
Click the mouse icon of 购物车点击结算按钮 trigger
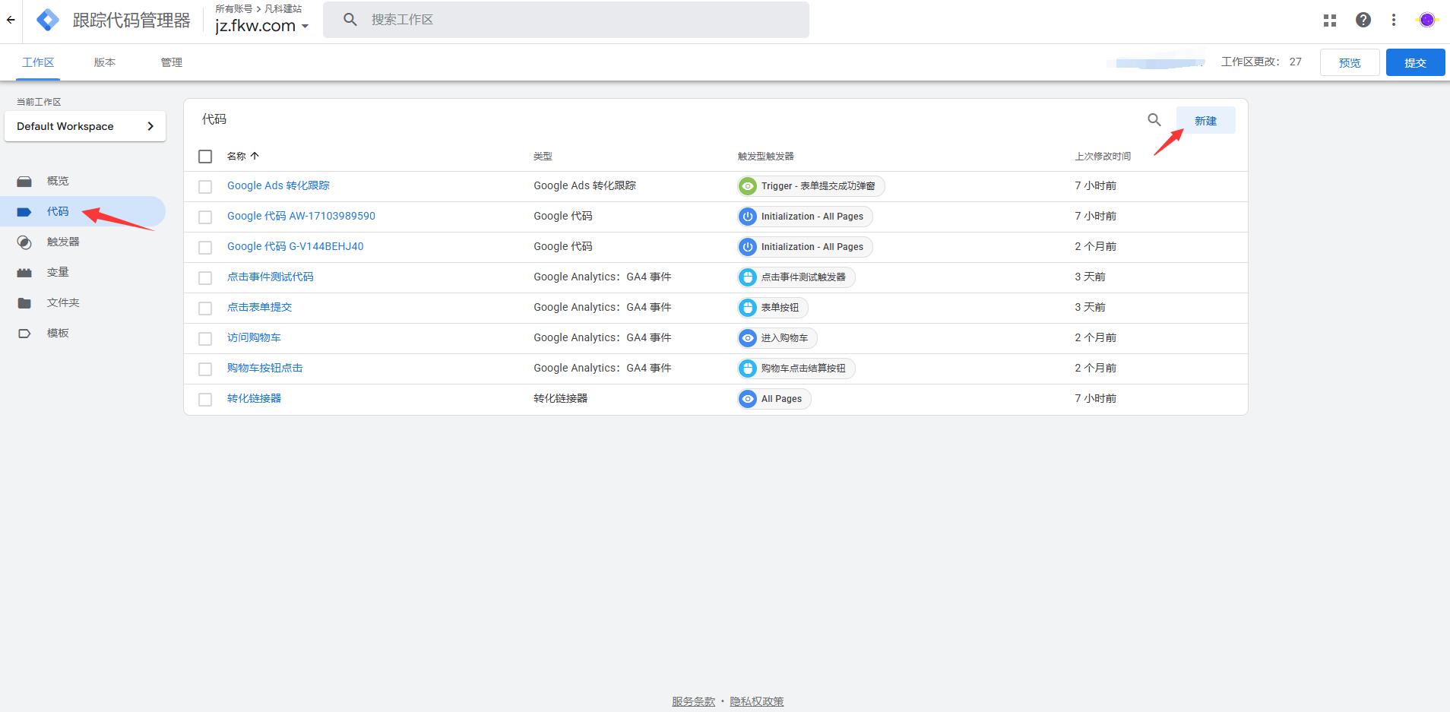(748, 369)
